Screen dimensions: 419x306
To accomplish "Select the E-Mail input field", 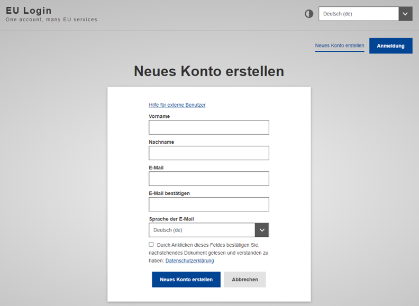I will 208,179.
